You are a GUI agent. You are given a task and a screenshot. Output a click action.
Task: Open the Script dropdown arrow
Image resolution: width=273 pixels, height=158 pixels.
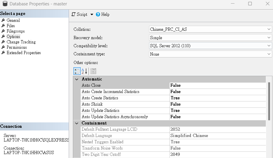[92, 14]
